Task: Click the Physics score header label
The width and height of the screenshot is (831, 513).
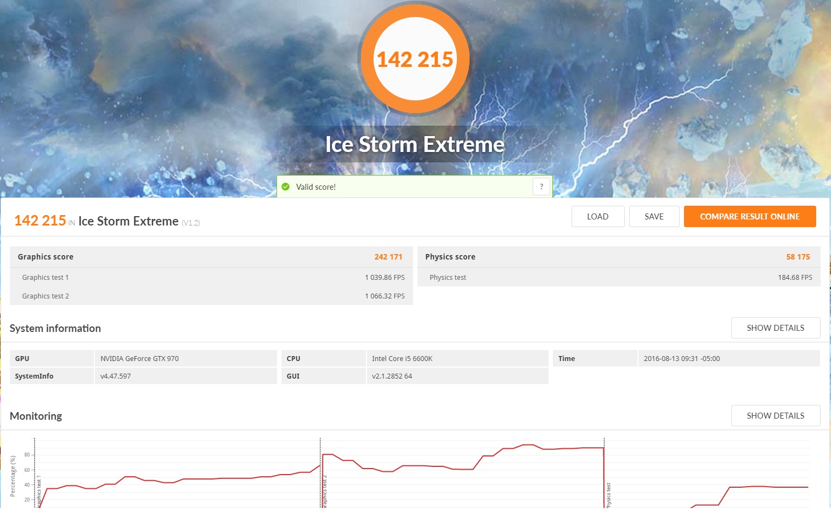Action: (x=450, y=257)
